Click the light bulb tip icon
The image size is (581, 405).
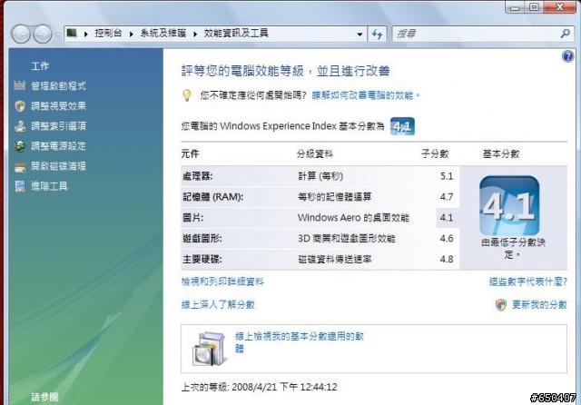coord(187,95)
